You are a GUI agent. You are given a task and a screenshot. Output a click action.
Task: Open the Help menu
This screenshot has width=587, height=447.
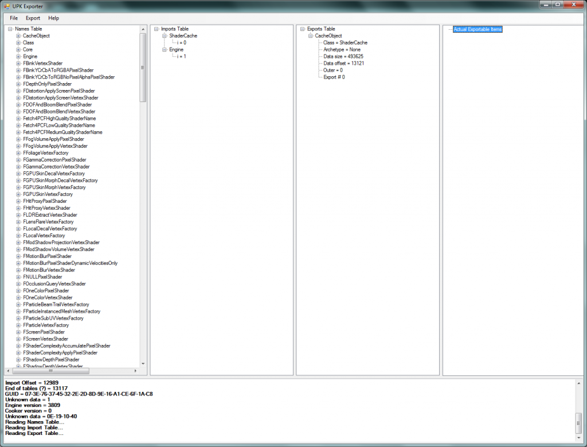(53, 18)
